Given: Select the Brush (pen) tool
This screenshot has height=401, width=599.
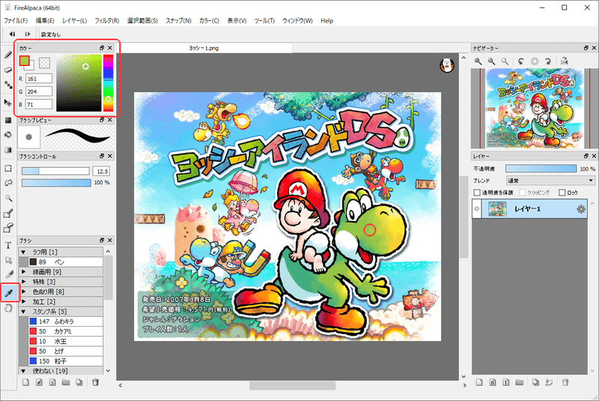Looking at the screenshot, I should coord(8,55).
